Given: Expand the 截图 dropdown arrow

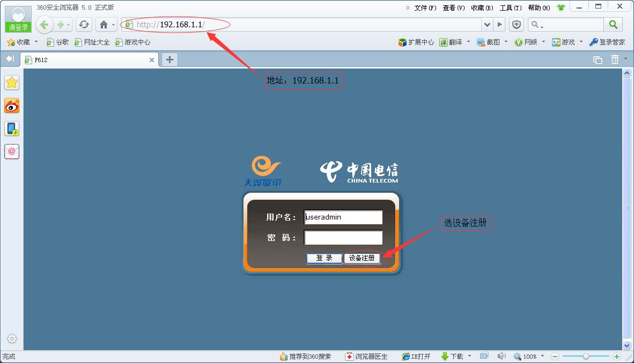Looking at the screenshot, I should tap(506, 42).
